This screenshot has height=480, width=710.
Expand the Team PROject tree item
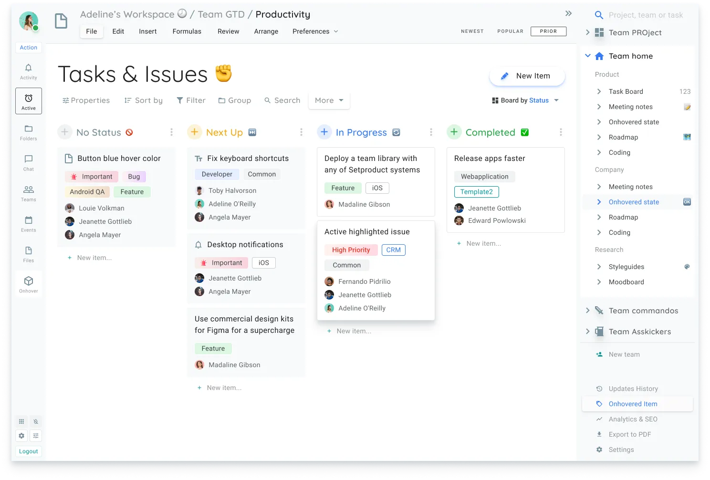(x=587, y=32)
